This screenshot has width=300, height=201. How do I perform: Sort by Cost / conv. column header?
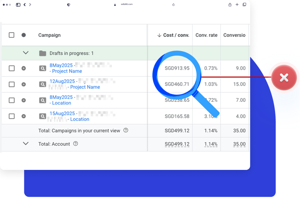tap(173, 35)
